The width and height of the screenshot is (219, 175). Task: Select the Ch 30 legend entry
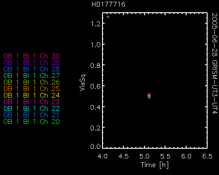point(32,56)
